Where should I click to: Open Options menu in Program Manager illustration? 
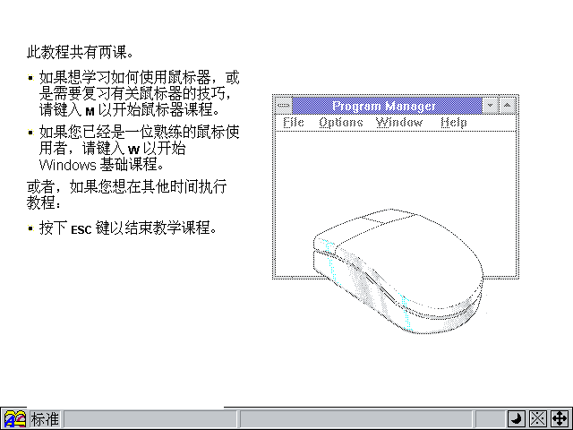click(x=341, y=122)
